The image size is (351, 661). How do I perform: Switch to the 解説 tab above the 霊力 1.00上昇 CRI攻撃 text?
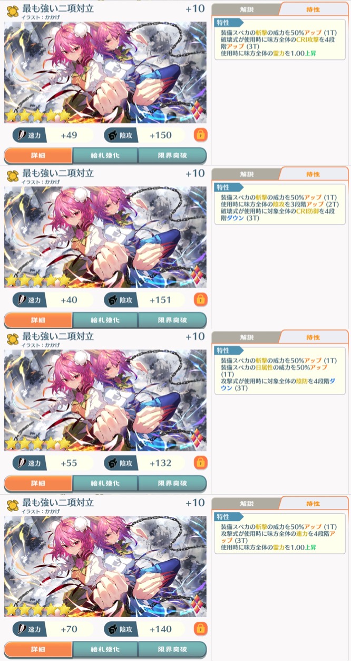tap(246, 9)
